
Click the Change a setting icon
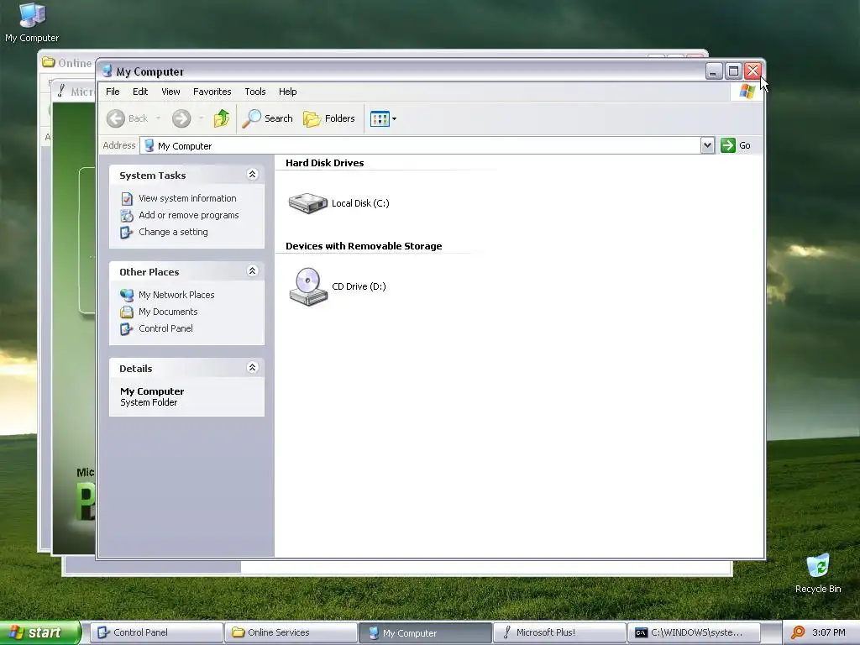127,233
